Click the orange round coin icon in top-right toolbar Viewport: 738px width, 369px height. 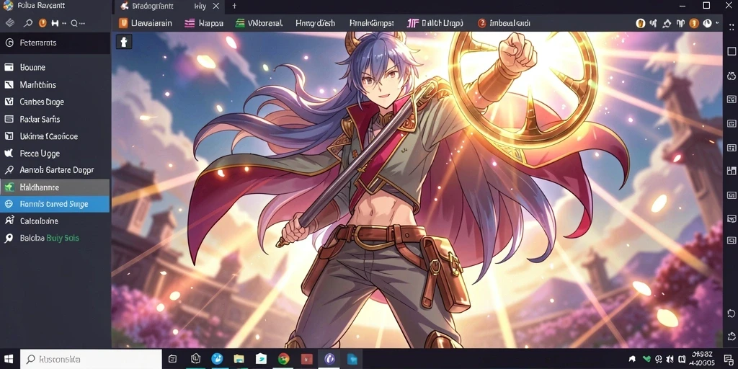click(x=693, y=23)
